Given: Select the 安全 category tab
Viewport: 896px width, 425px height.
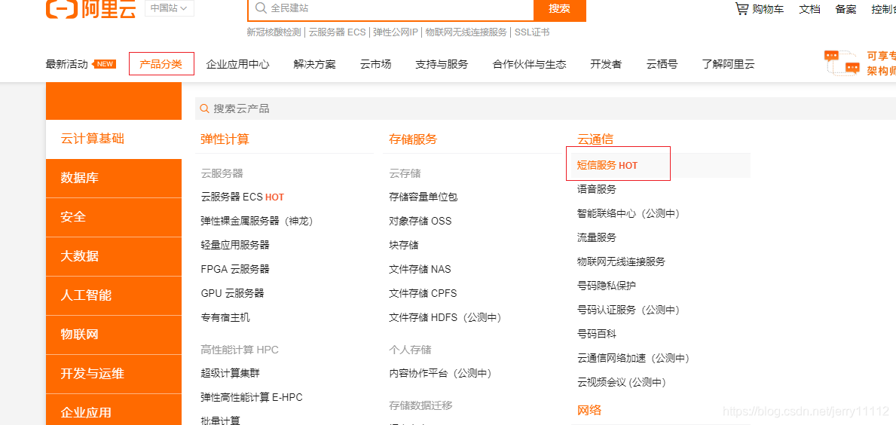Looking at the screenshot, I should coord(114,217).
